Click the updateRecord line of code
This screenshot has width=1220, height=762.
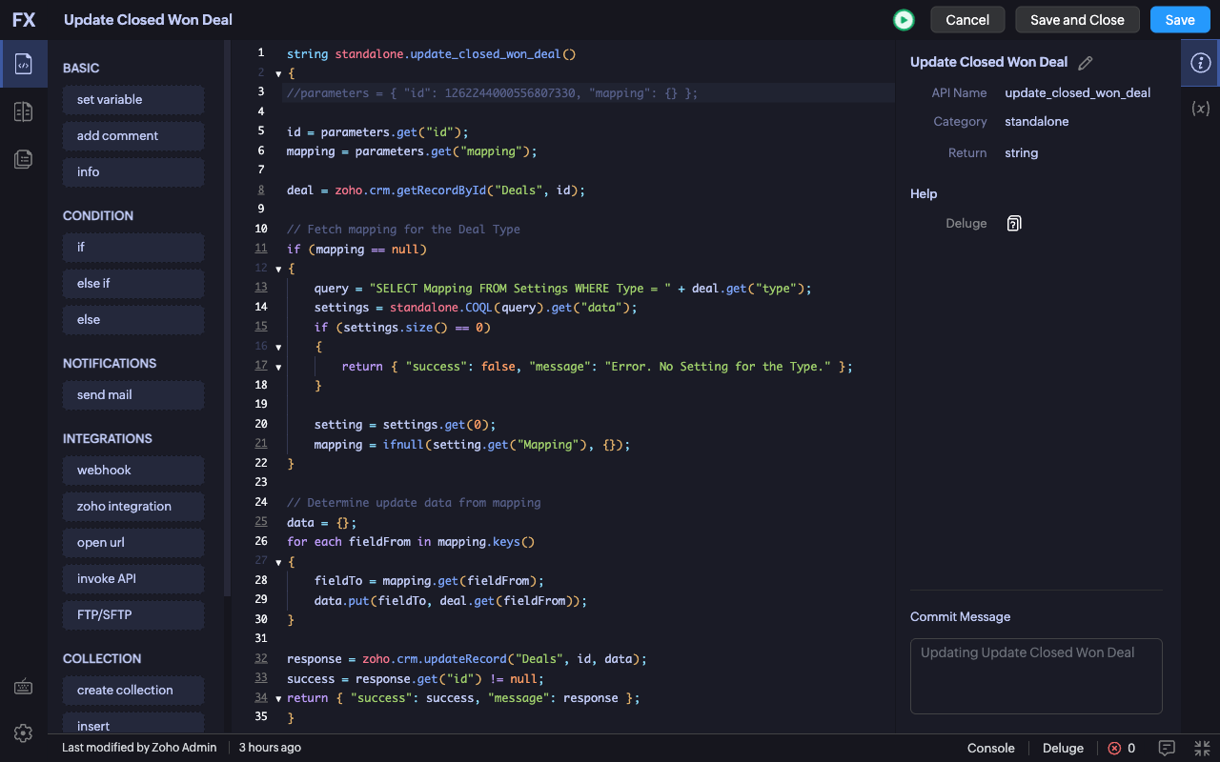pyautogui.click(x=467, y=659)
